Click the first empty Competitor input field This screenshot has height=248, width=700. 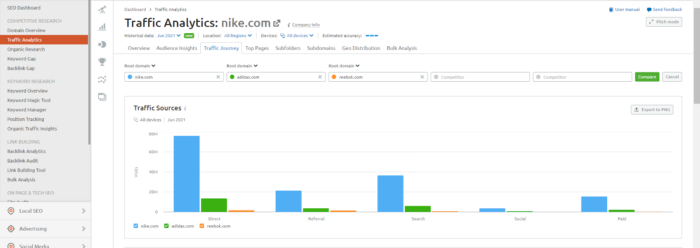click(x=480, y=77)
